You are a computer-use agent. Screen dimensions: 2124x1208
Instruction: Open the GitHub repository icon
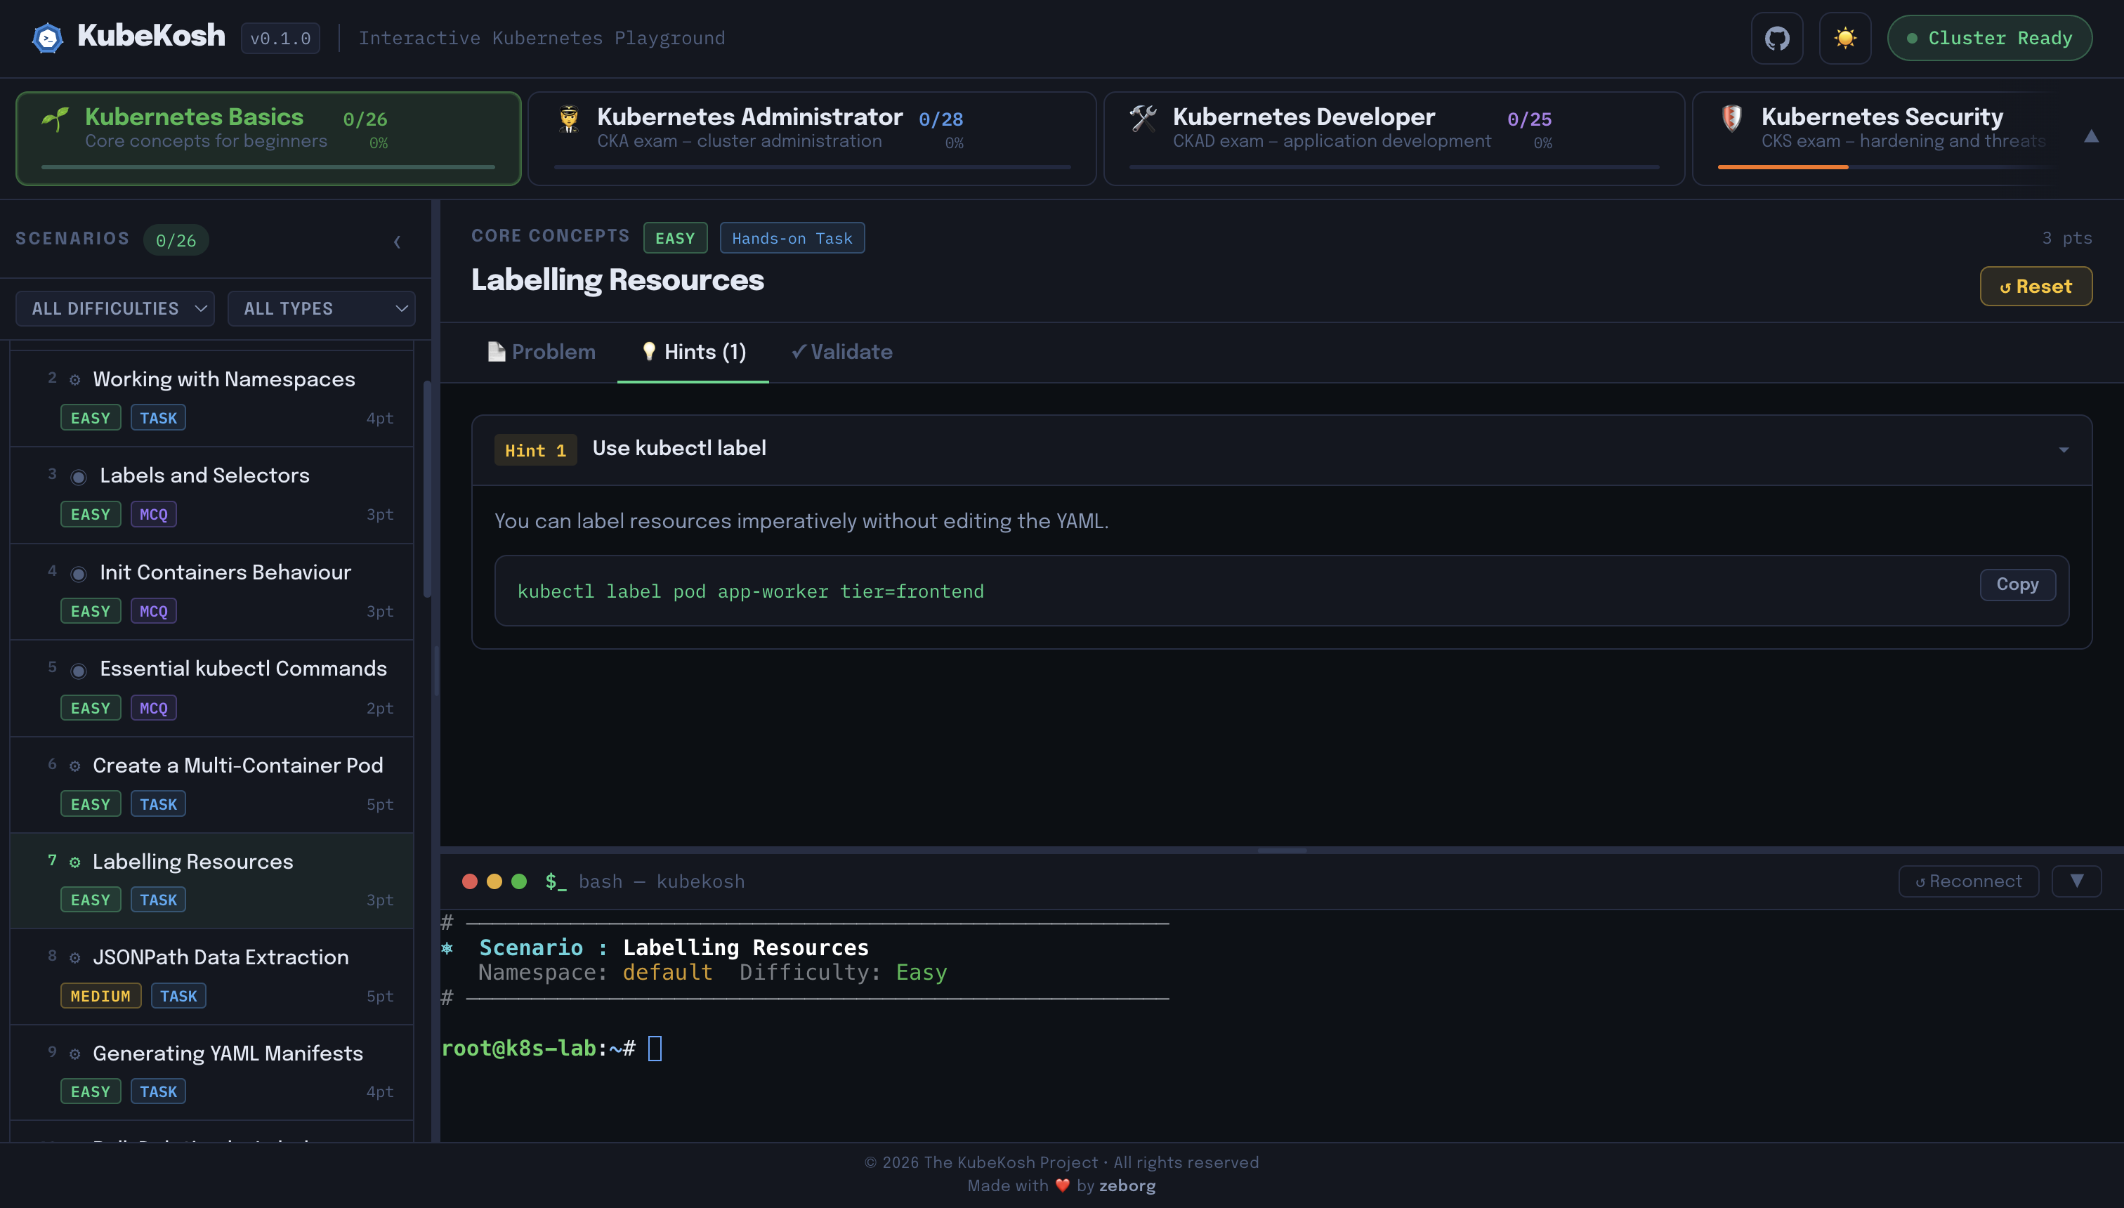point(1776,38)
